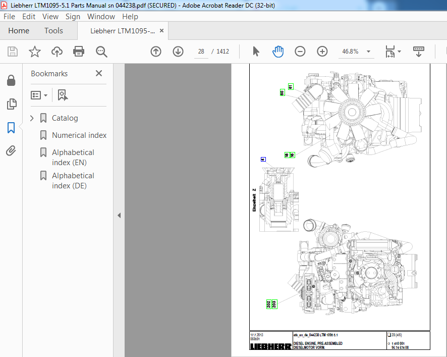Switch to the Tools tab
This screenshot has height=357, width=447.
pyautogui.click(x=53, y=31)
